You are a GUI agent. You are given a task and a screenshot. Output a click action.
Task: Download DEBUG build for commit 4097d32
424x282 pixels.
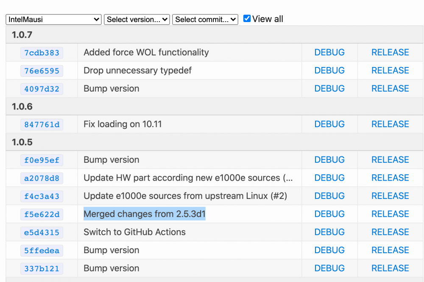coord(329,89)
